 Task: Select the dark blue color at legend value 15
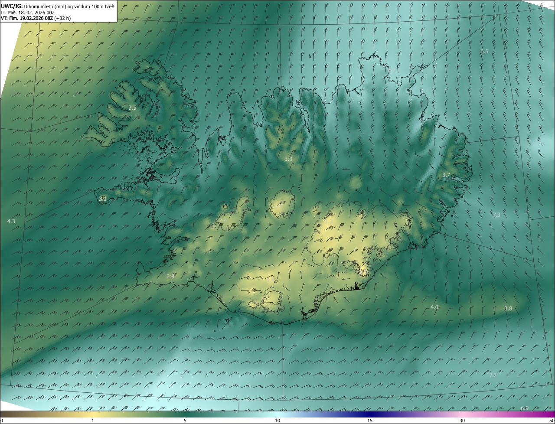tap(370, 414)
